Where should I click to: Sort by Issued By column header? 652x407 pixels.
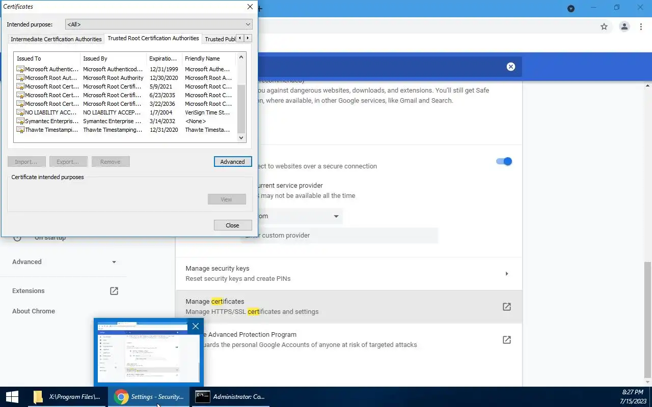click(x=114, y=59)
